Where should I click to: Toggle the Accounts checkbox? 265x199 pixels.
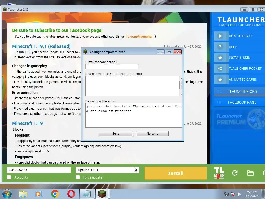point(9,177)
